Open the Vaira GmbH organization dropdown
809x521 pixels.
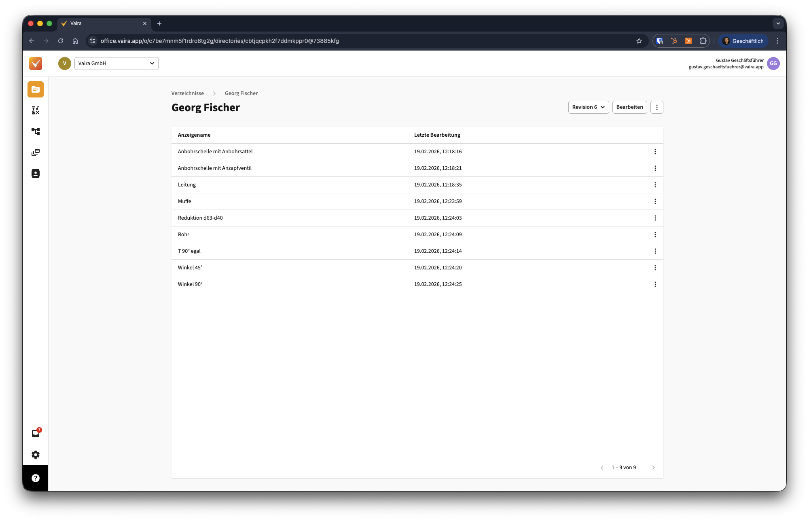click(x=116, y=64)
